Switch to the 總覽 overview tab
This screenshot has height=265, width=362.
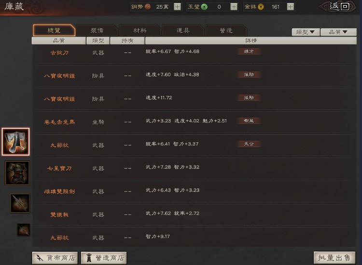(54, 30)
